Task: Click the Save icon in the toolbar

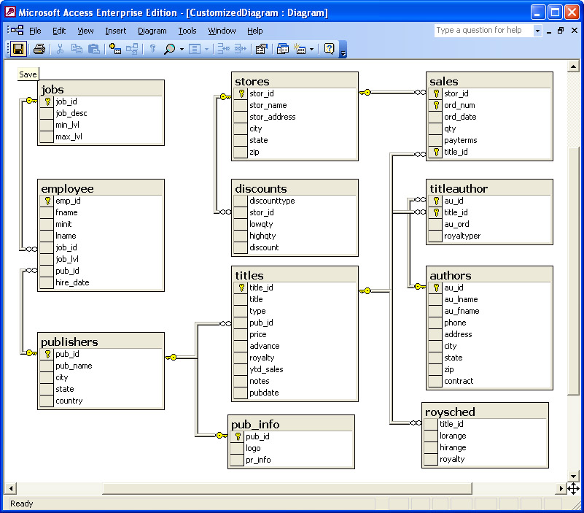Action: tap(18, 49)
